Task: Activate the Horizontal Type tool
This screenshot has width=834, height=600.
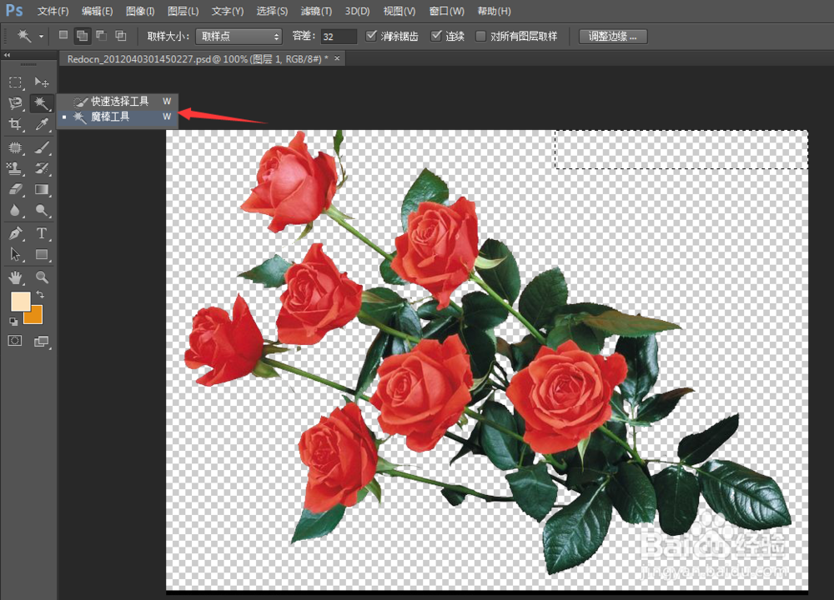Action: click(x=42, y=233)
